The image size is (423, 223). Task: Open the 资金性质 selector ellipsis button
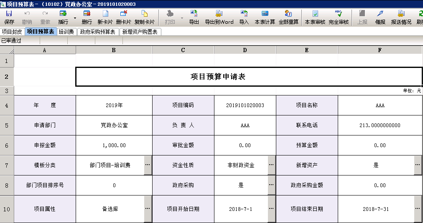272,165
